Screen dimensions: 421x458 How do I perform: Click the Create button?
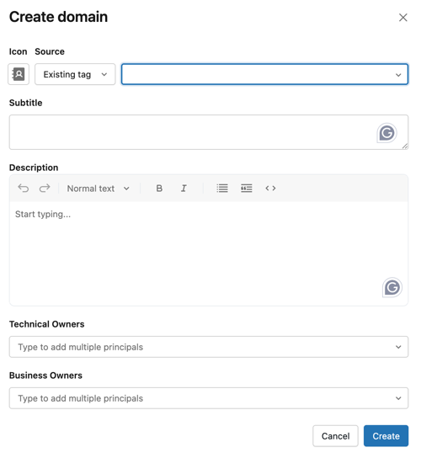click(x=386, y=436)
